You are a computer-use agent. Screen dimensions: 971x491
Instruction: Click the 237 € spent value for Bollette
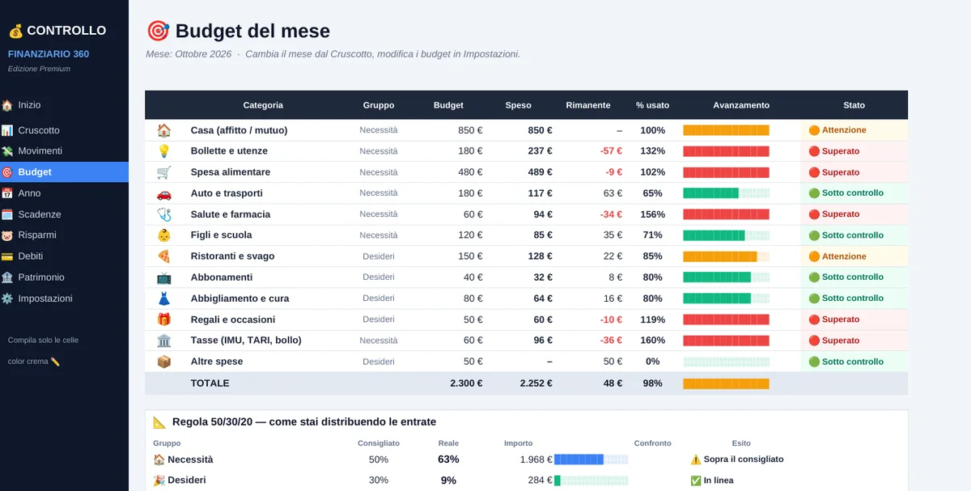[540, 151]
